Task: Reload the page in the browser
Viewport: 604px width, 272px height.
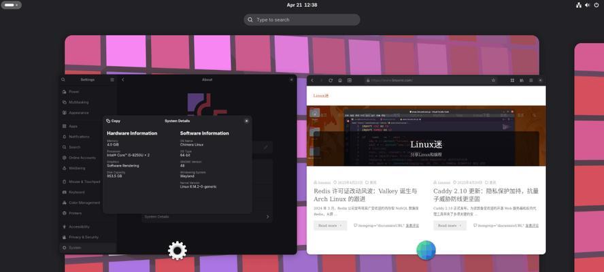Action: (x=331, y=80)
